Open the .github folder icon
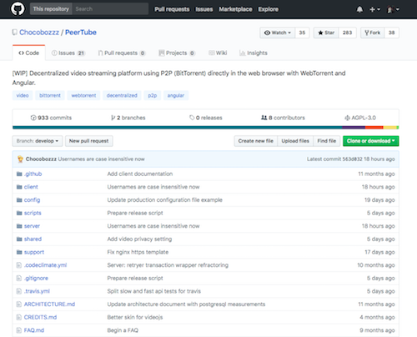The height and width of the screenshot is (337, 417). point(19,174)
